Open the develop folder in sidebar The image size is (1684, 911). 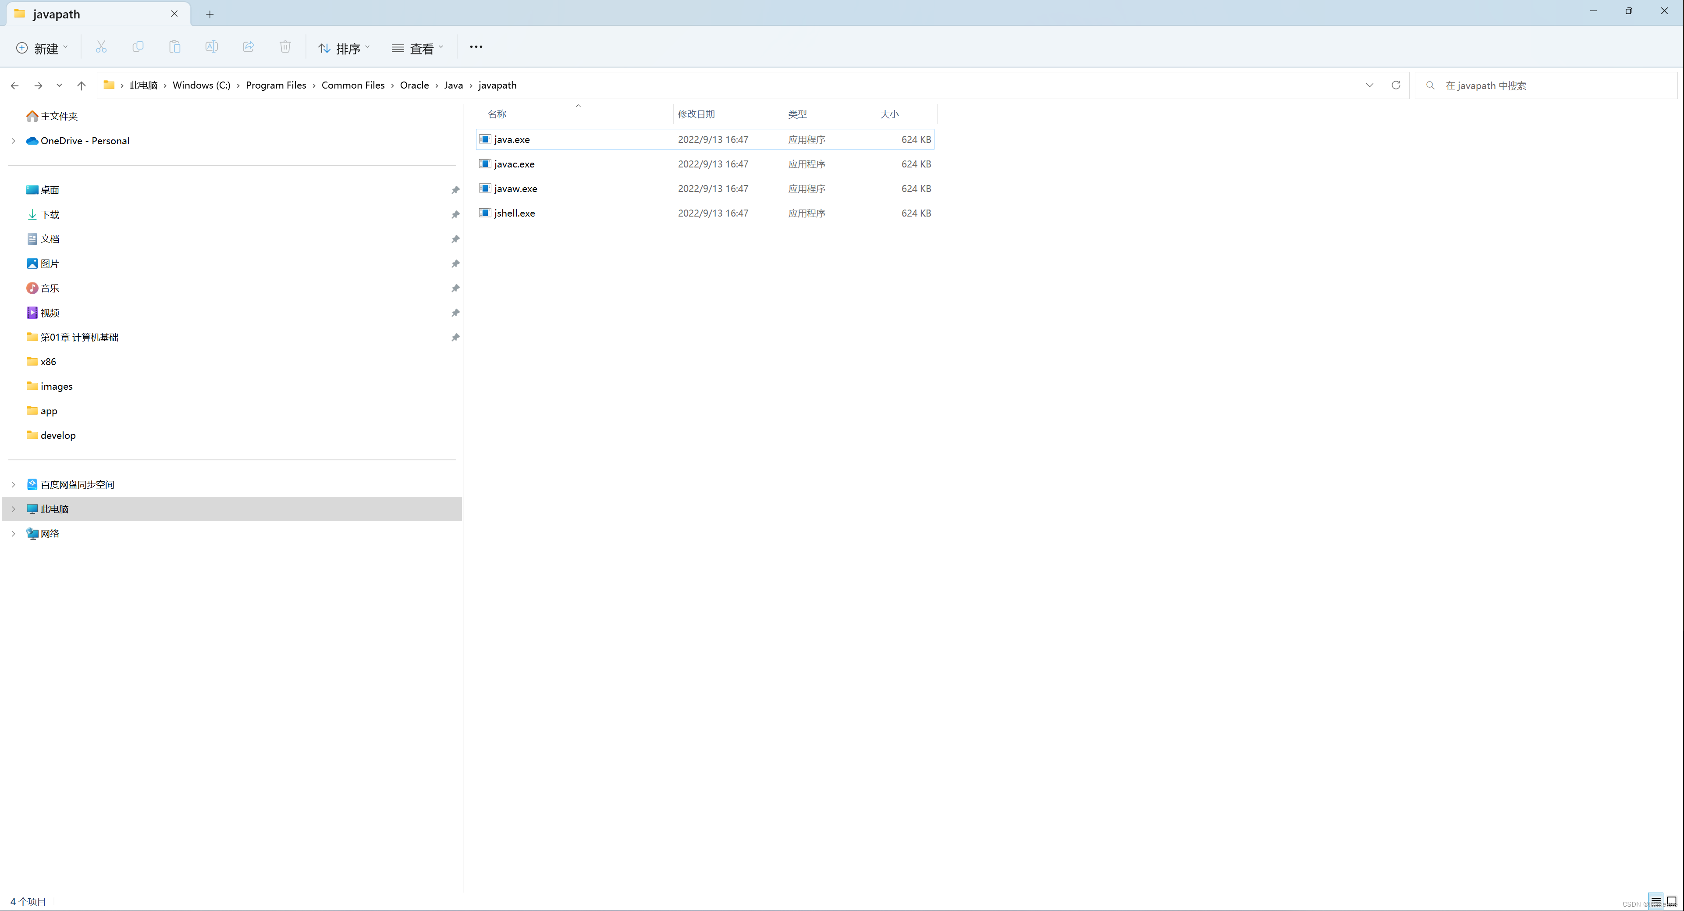(57, 436)
